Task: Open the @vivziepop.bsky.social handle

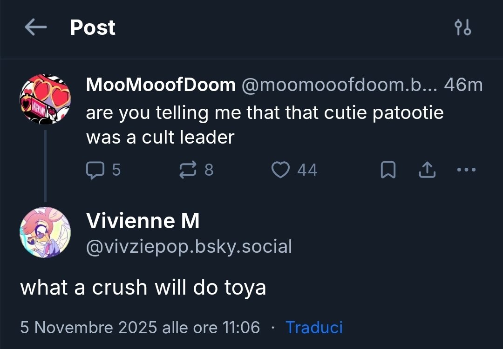Action: (189, 247)
